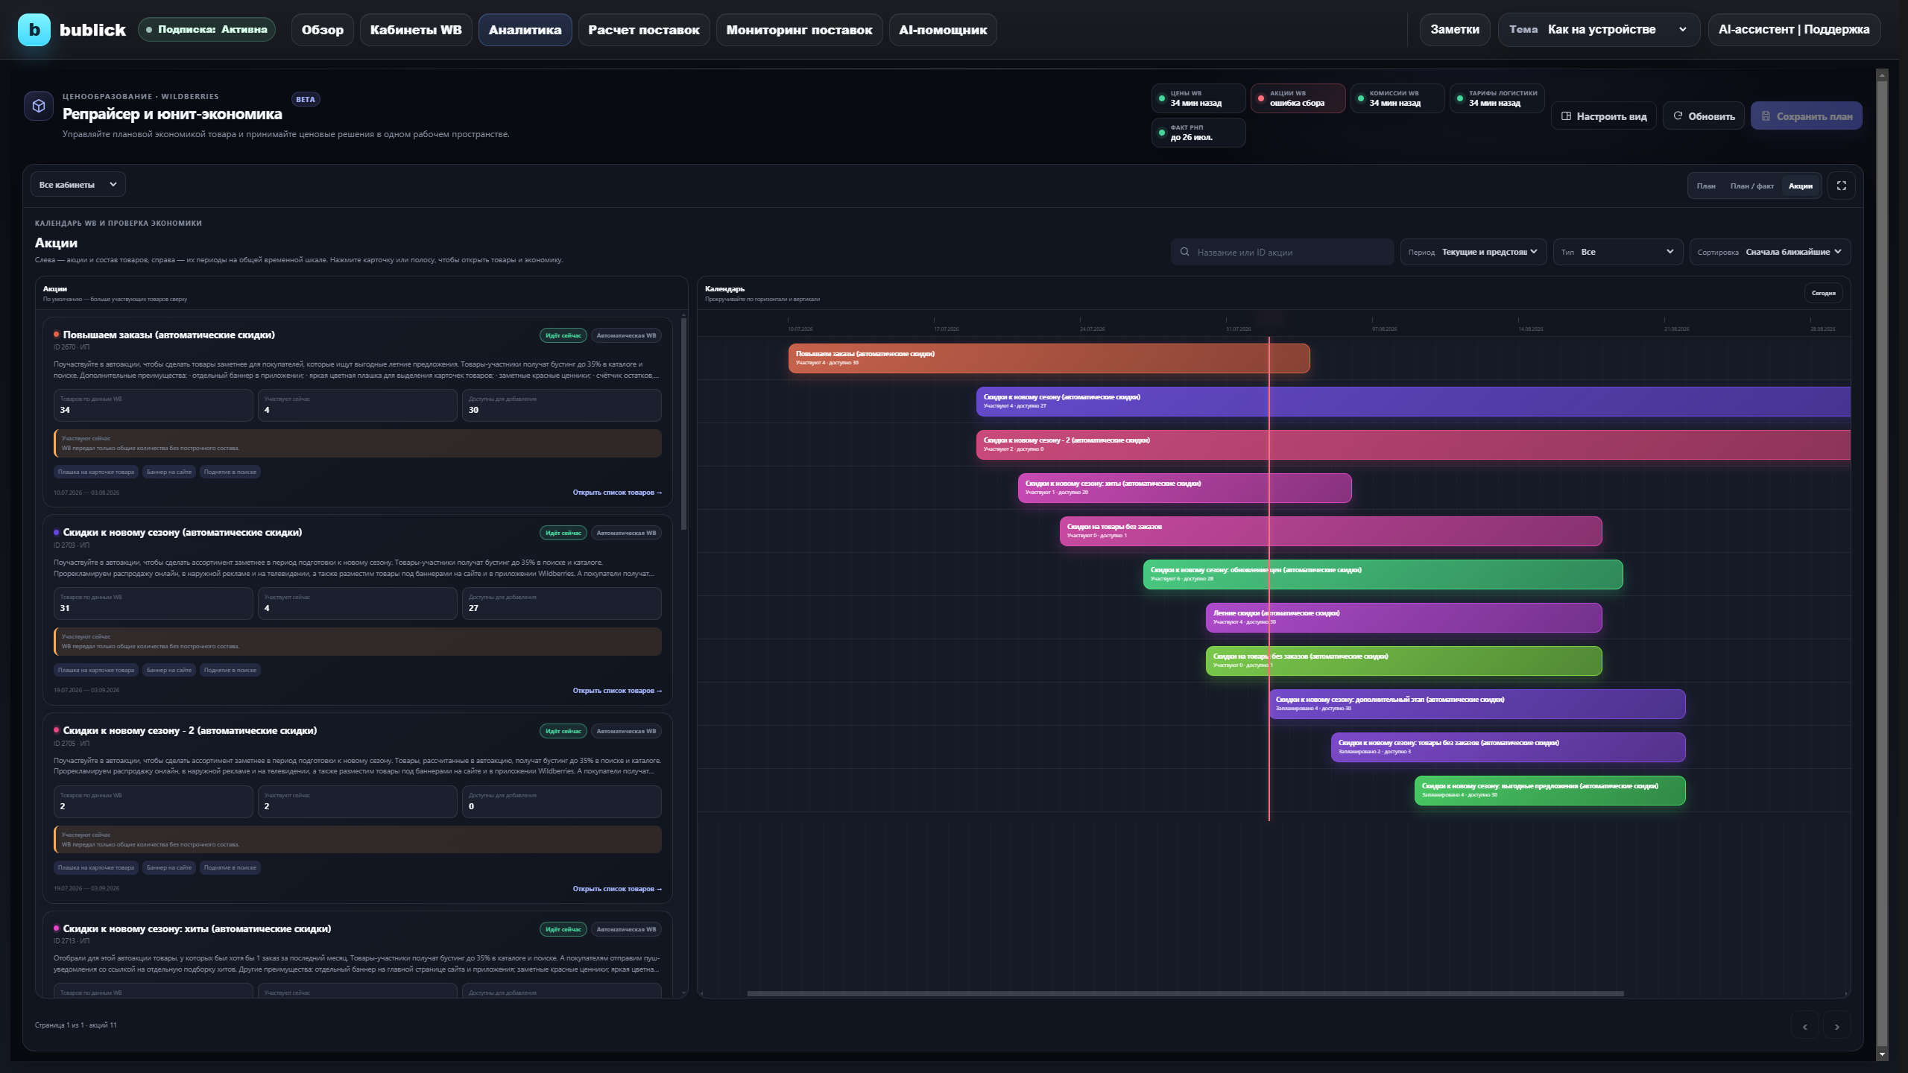Open the Тема dropdown
This screenshot has height=1073, width=1908.
(x=1598, y=30)
